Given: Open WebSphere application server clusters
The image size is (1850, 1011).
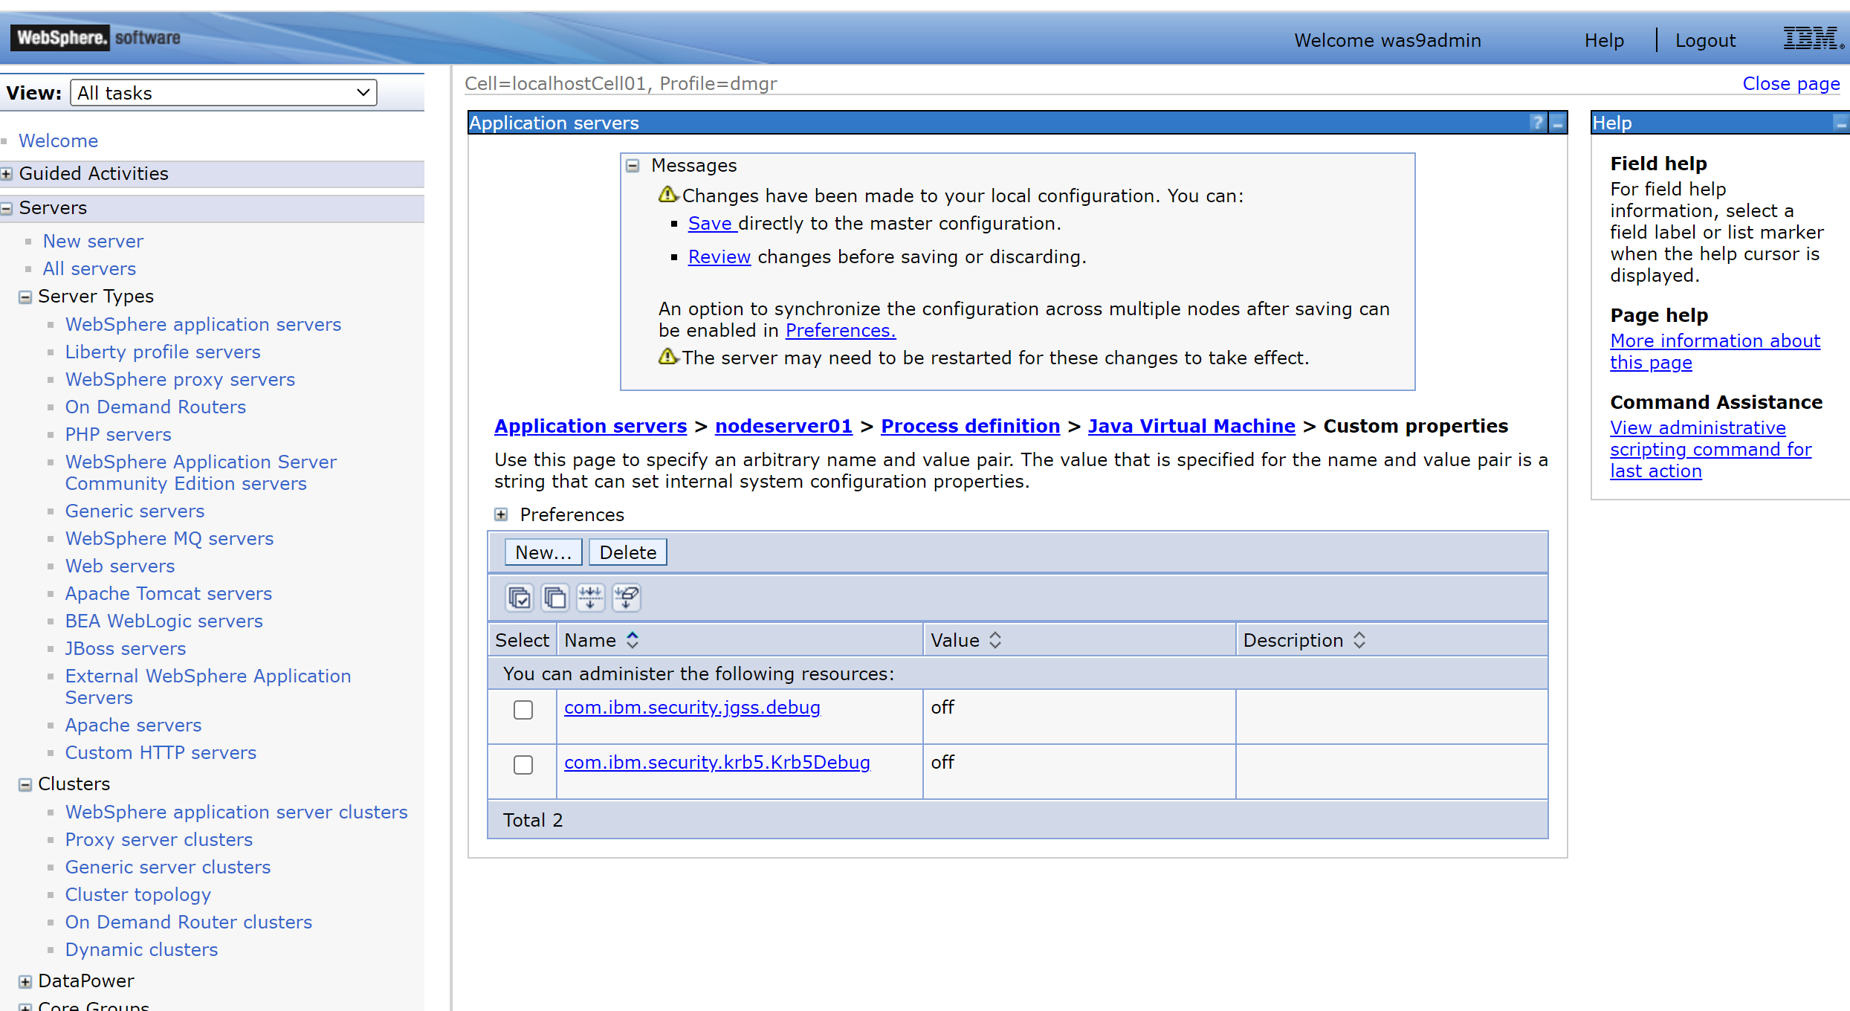Looking at the screenshot, I should pos(236,812).
